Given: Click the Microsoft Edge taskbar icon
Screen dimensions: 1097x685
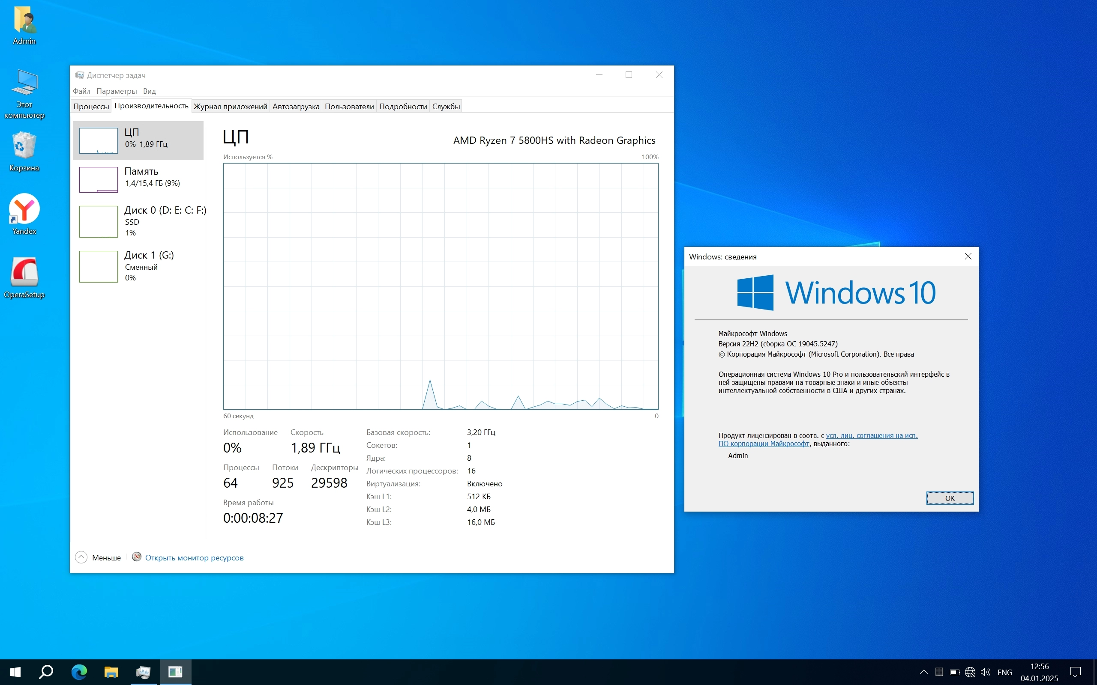Looking at the screenshot, I should point(79,672).
